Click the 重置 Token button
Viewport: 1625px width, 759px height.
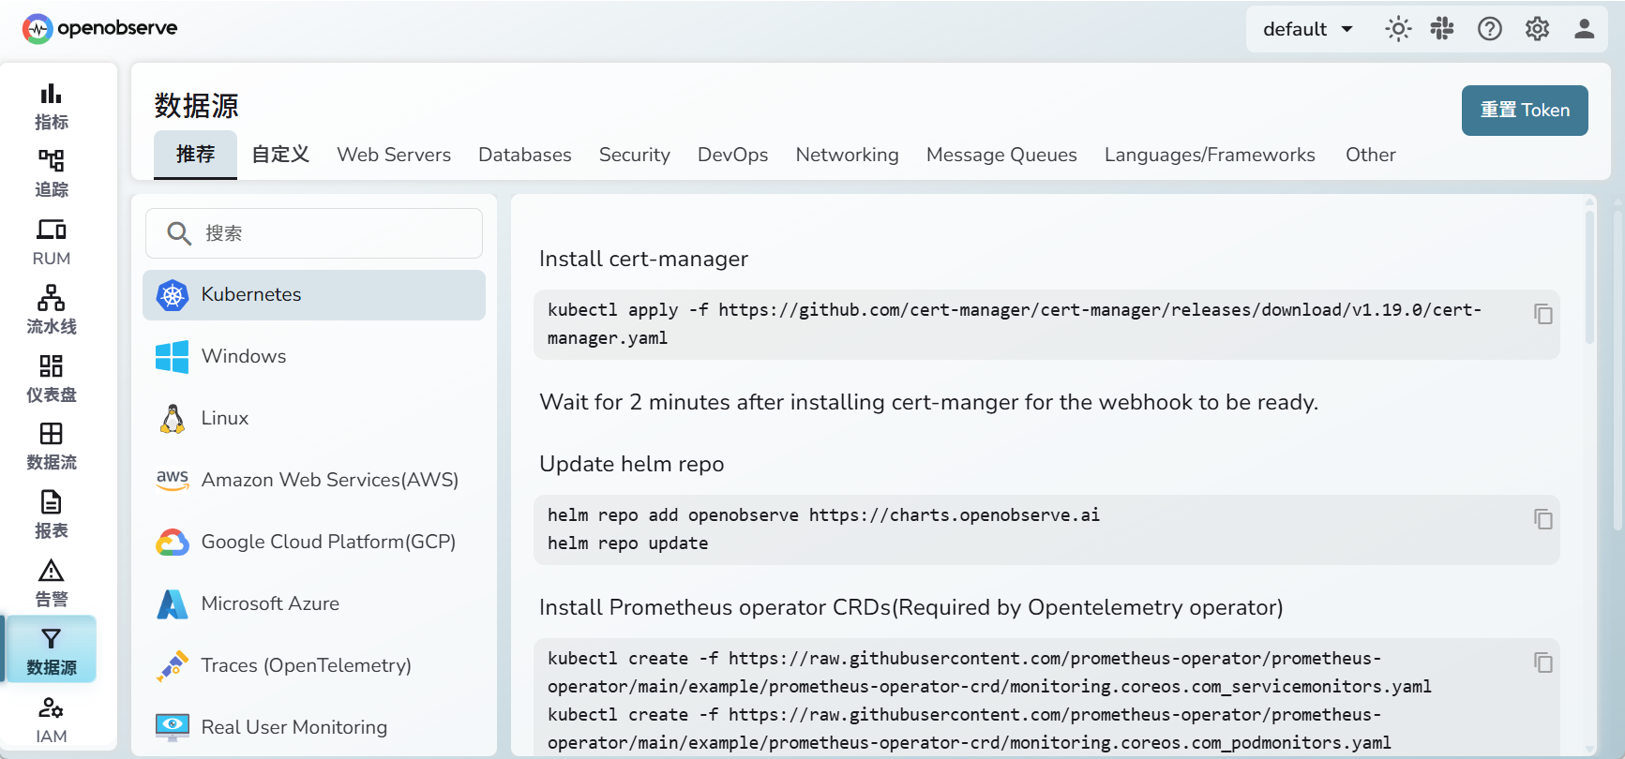pos(1524,111)
